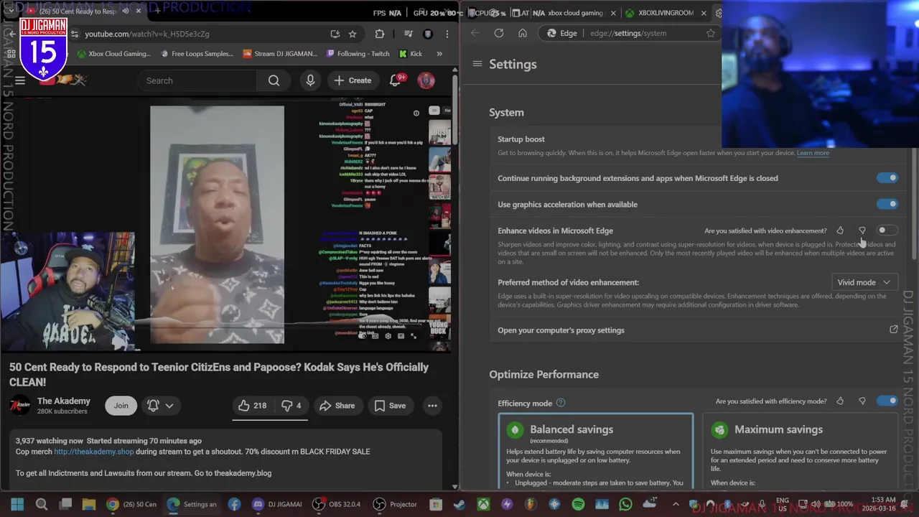
Task: Open Learn more link under Startup boost
Action: tap(813, 153)
